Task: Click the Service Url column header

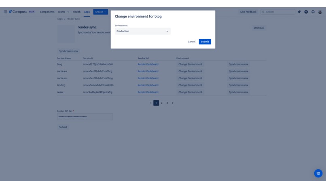Action: [143, 58]
